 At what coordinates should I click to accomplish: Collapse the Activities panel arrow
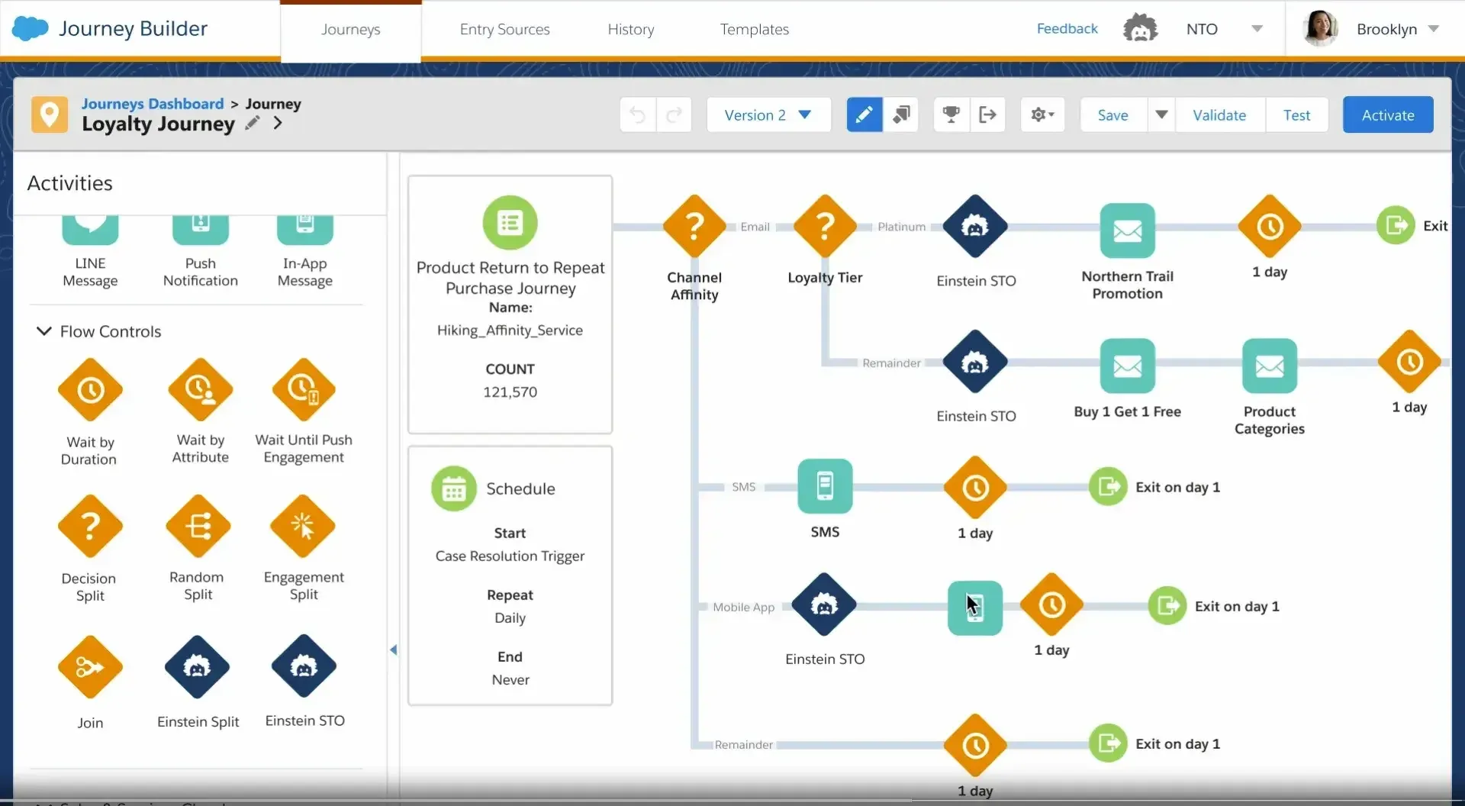[393, 650]
